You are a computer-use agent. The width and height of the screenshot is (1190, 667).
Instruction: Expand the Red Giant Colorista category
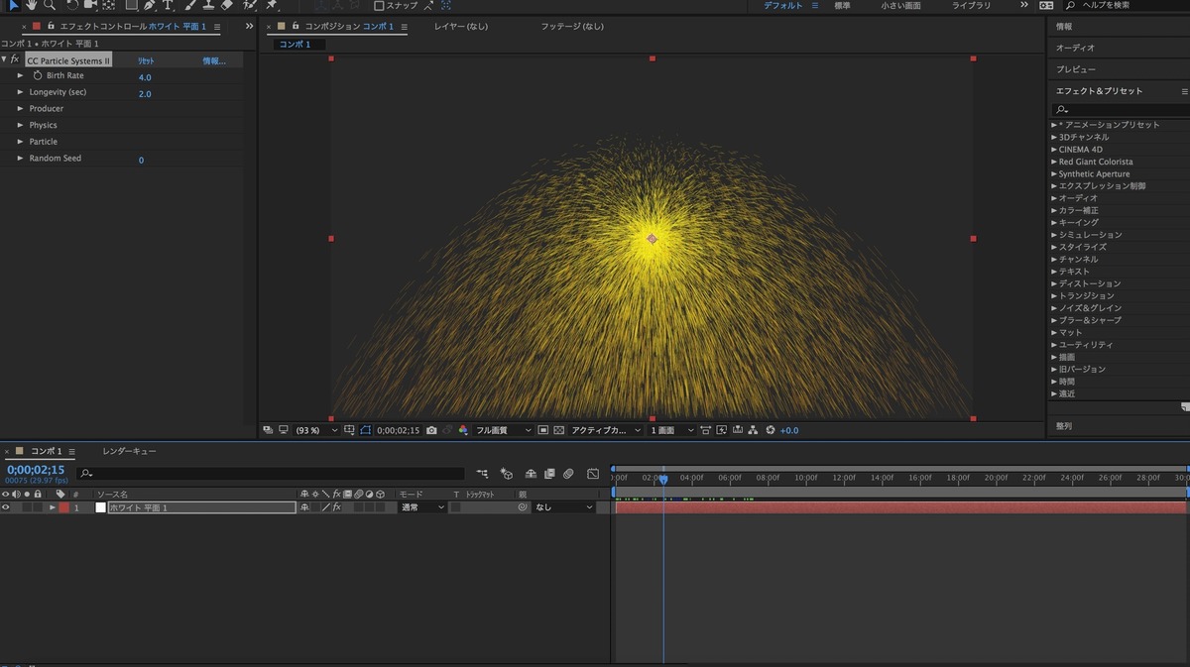(x=1054, y=162)
